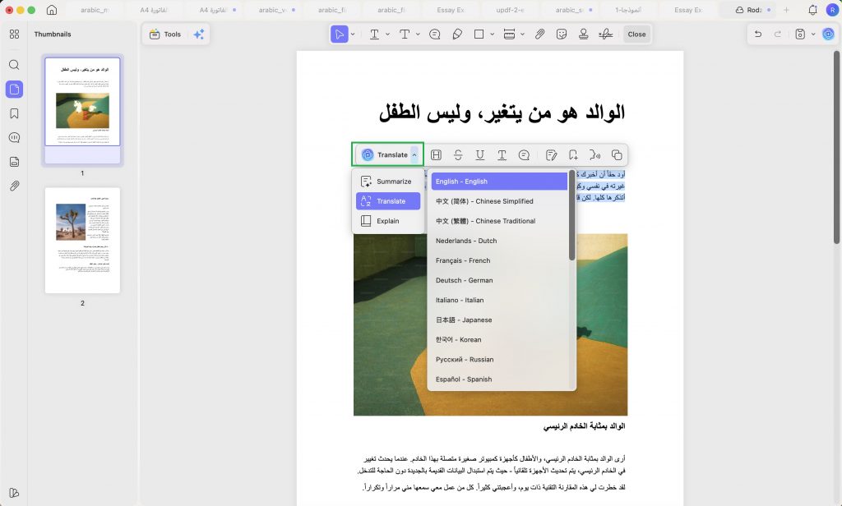This screenshot has width=842, height=506.
Task: Open the signature tool
Action: coord(606,34)
